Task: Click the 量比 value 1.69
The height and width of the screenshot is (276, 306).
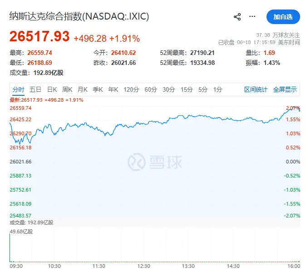Action: tap(269, 53)
